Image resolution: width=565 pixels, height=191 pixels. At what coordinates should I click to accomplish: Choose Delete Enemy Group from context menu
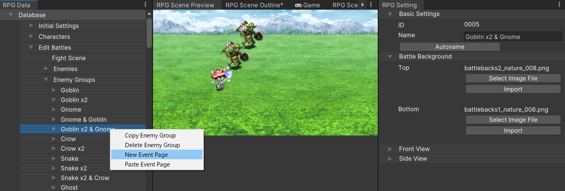pos(157,145)
